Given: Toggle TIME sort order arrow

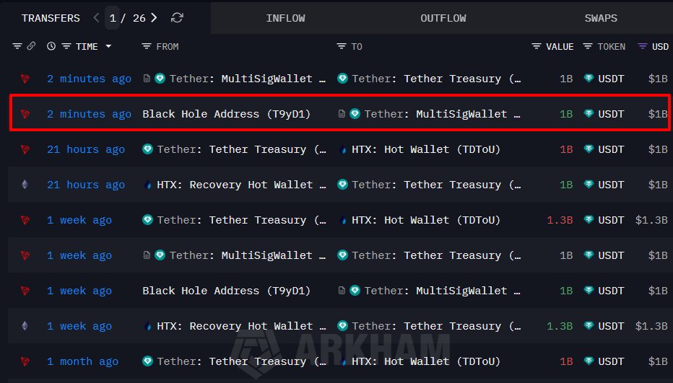Looking at the screenshot, I should [108, 46].
